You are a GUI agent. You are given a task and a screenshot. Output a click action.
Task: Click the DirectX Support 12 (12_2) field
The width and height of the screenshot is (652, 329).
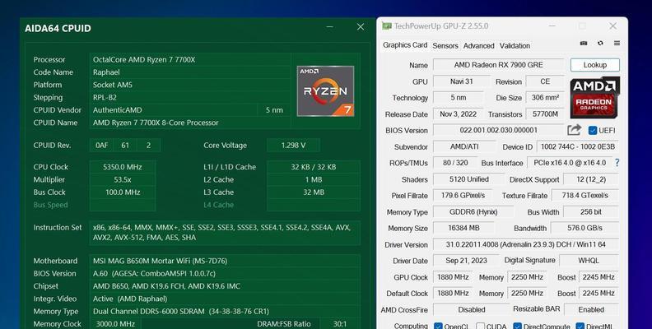coord(591,179)
